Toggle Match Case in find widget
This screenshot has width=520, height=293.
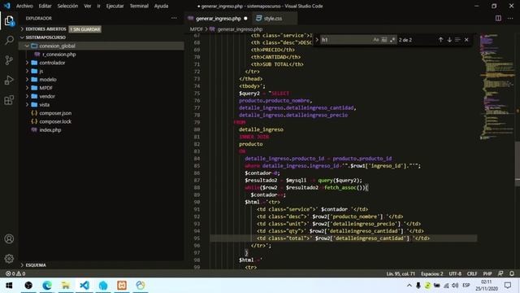click(375, 40)
